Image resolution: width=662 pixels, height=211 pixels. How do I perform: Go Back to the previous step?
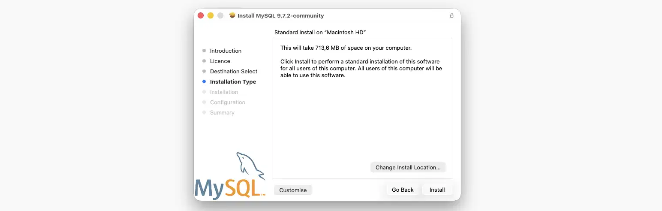(403, 190)
